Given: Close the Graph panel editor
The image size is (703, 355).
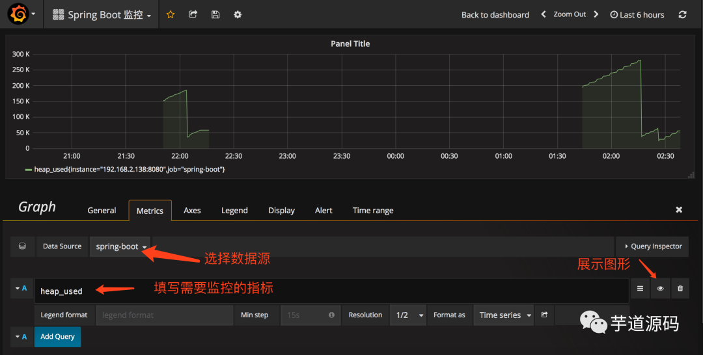Looking at the screenshot, I should pos(679,209).
